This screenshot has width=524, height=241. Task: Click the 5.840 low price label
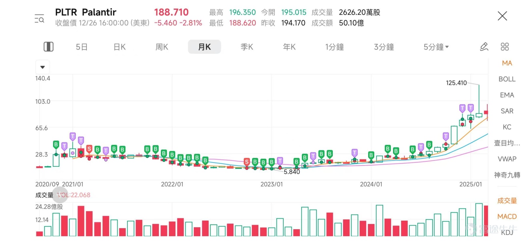(x=292, y=172)
